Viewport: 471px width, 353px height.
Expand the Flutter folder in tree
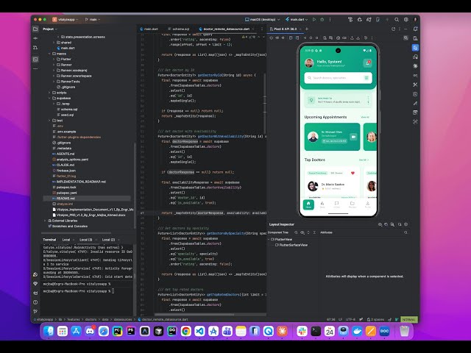coord(54,60)
